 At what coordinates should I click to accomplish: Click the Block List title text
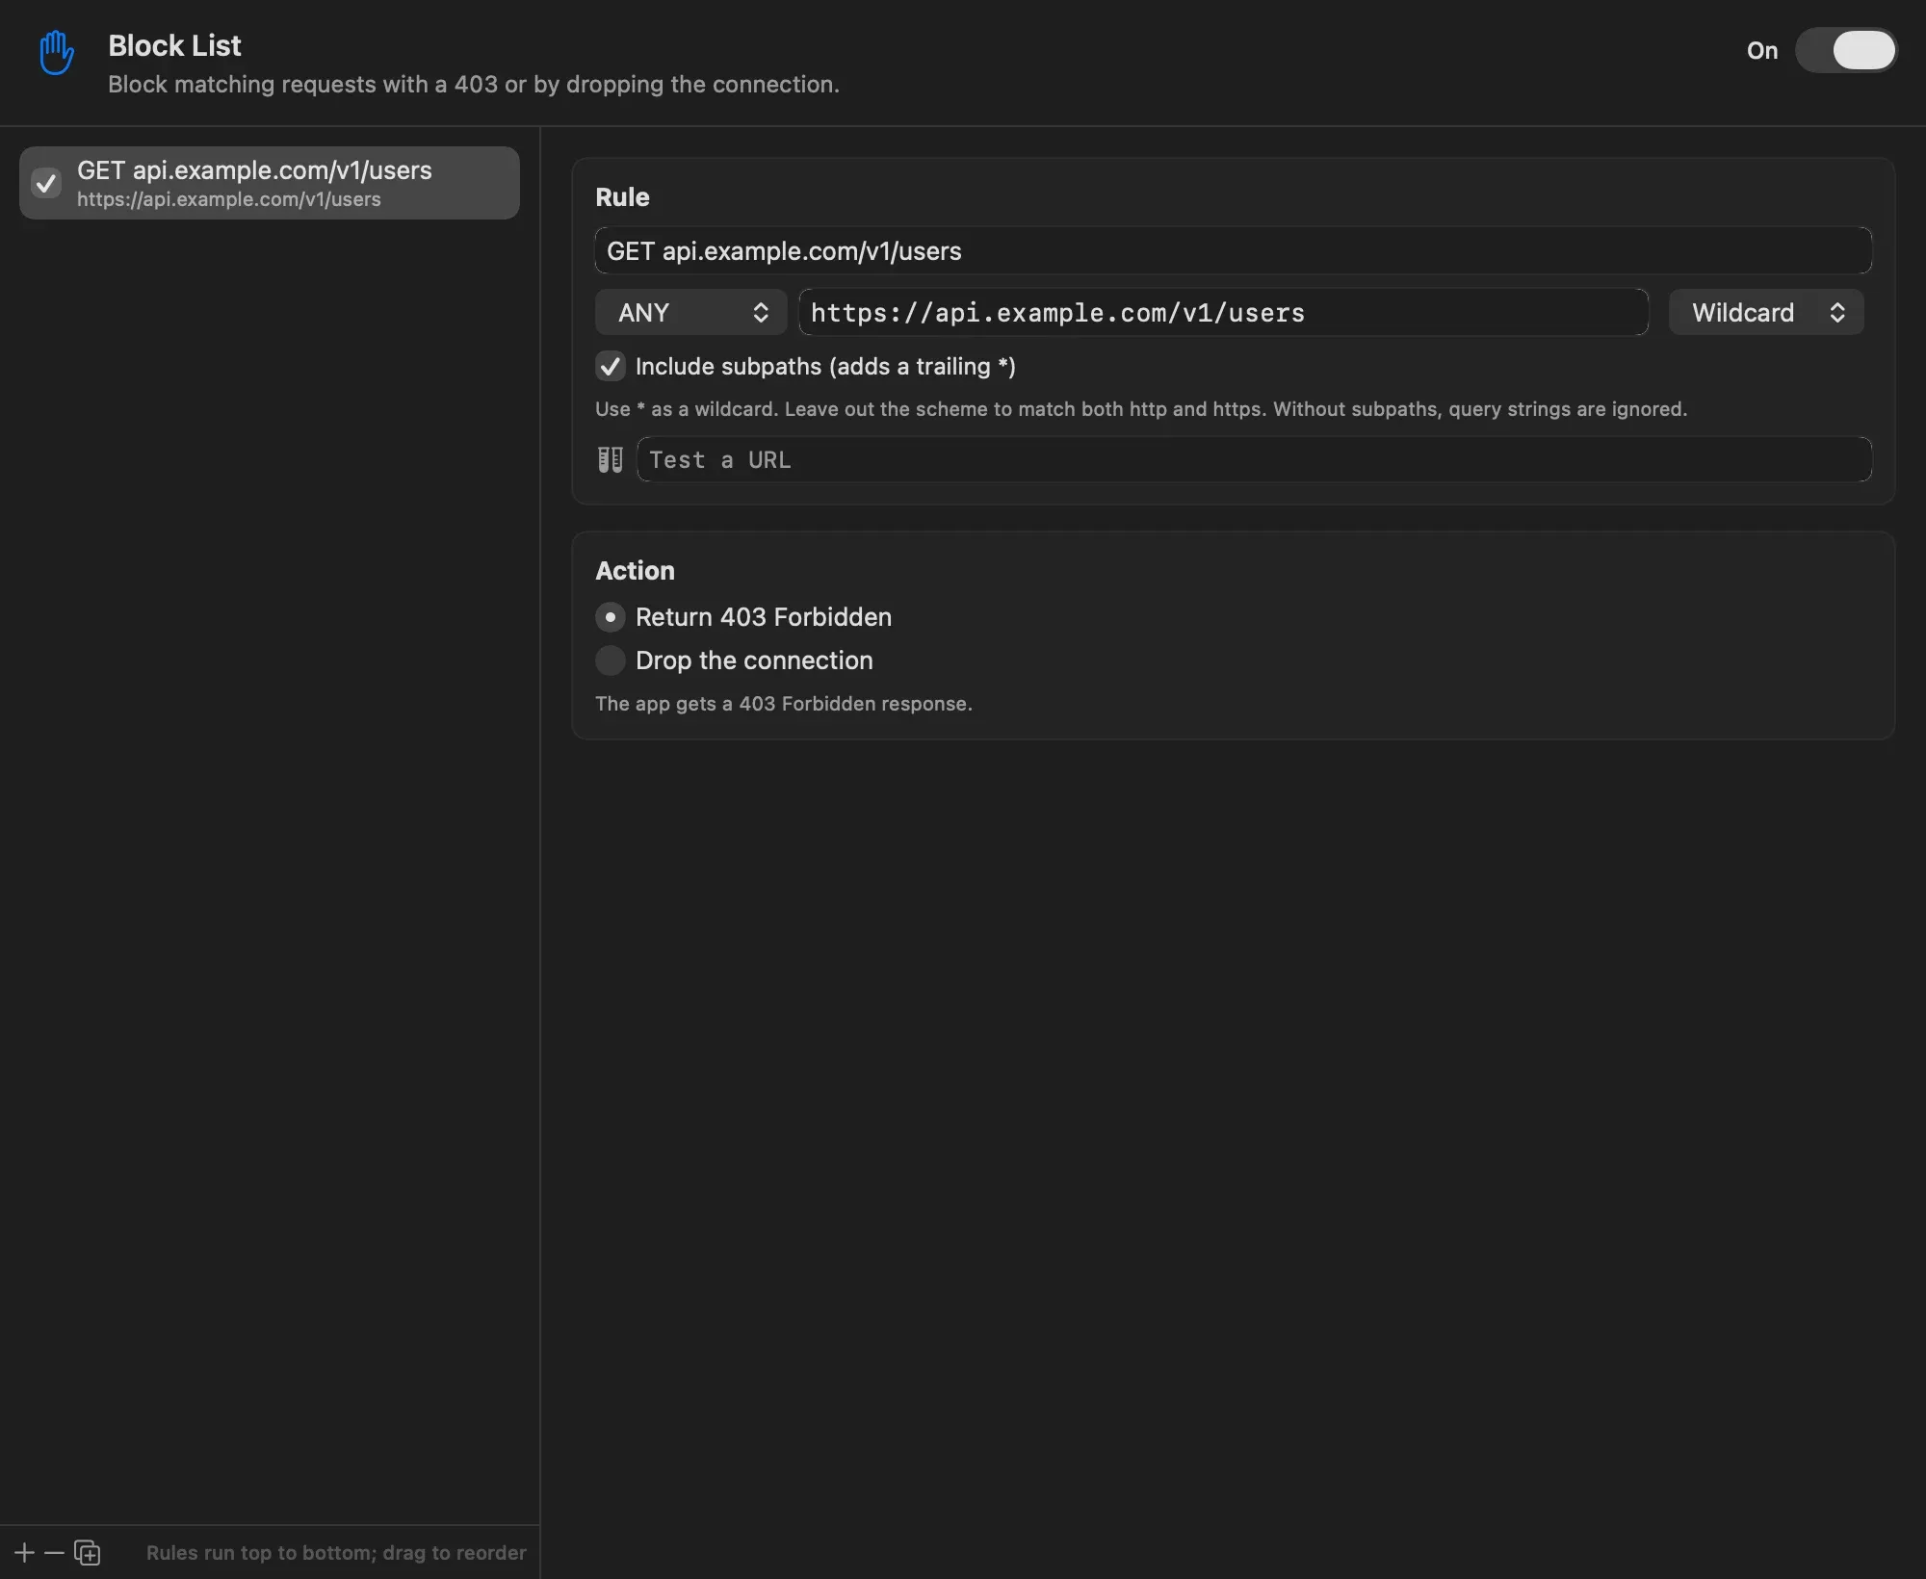[x=174, y=45]
